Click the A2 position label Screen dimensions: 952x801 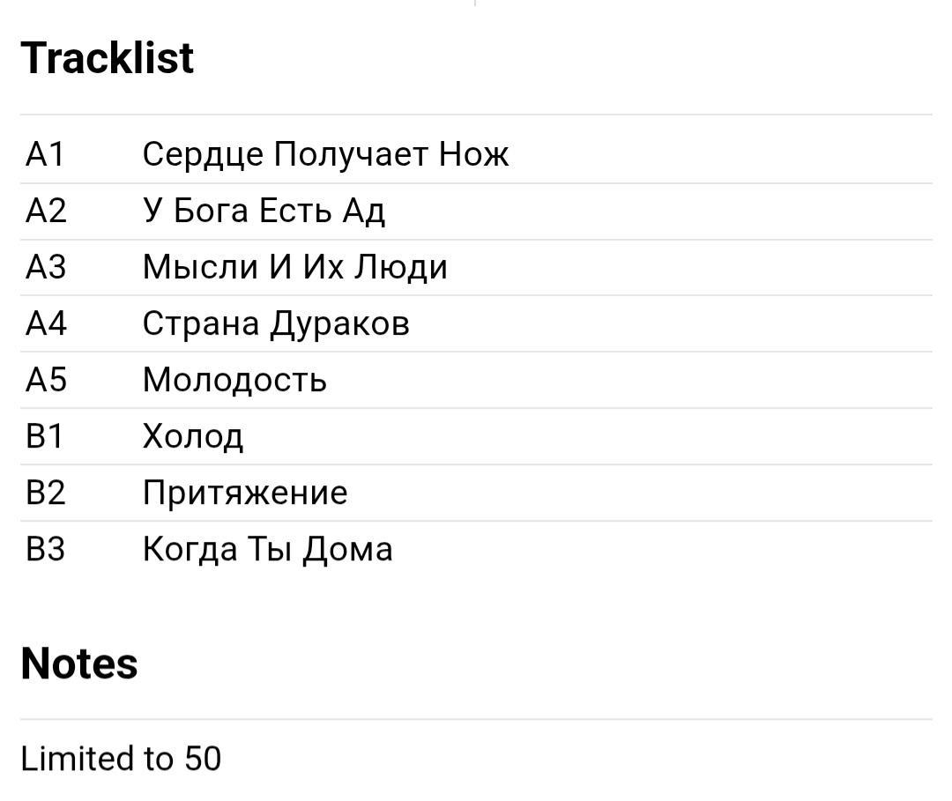point(46,211)
